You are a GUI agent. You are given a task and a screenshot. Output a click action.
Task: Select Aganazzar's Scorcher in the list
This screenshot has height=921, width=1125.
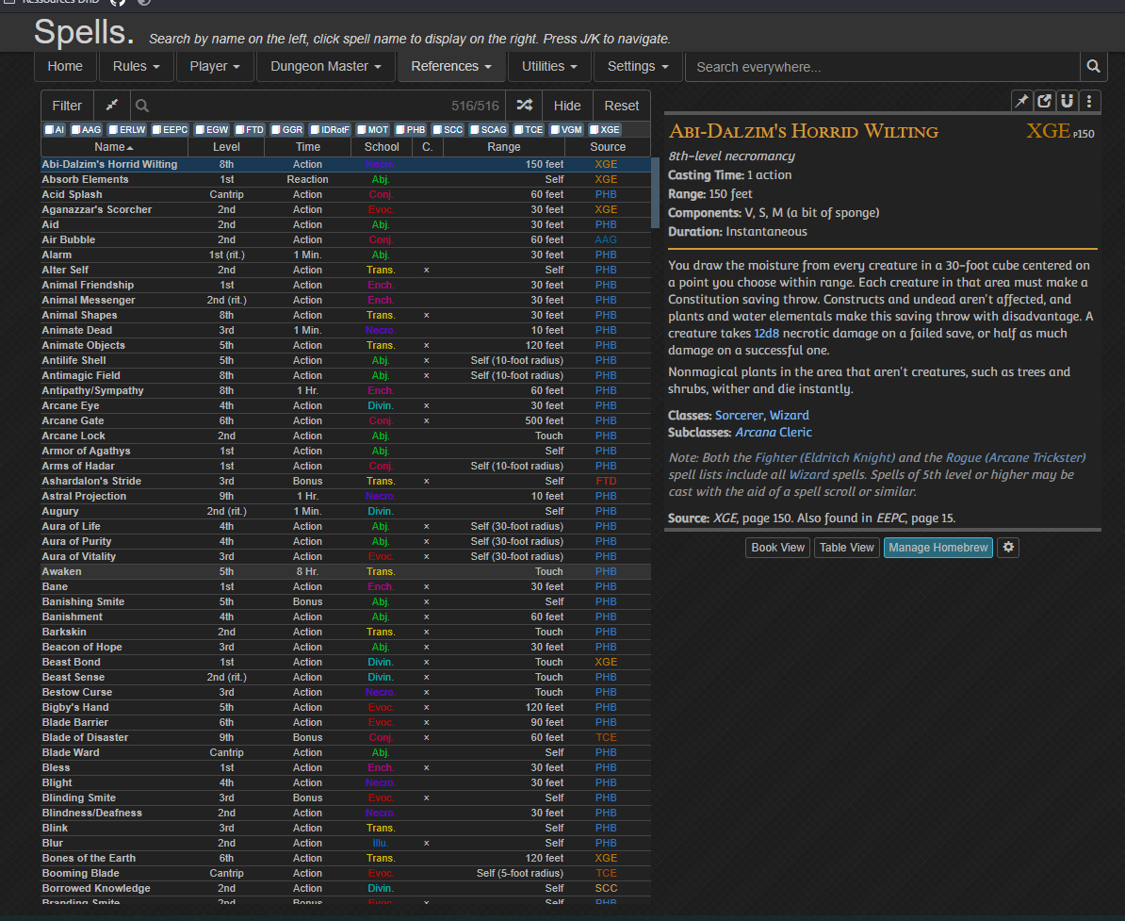tap(346, 209)
